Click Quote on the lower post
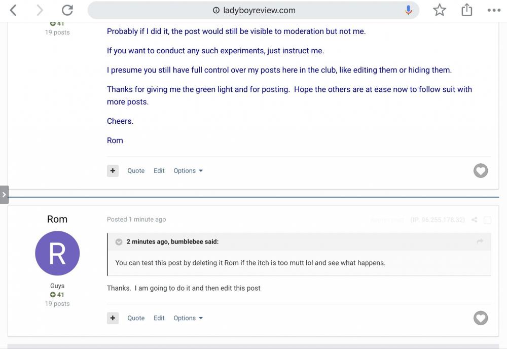 [x=136, y=318]
